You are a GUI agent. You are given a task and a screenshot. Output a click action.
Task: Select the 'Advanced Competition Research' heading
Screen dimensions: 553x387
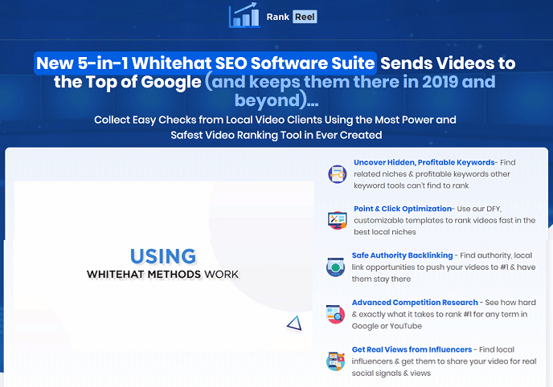pos(416,303)
